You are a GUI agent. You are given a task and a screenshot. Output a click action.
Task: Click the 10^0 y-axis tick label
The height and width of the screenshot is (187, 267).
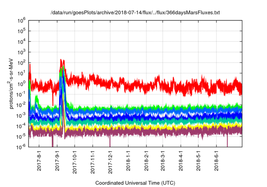(x=21, y=84)
